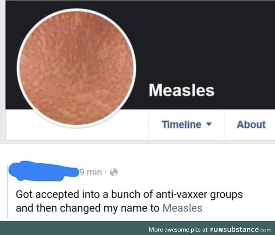Follow the tagged Measles link in post
The width and height of the screenshot is (275, 235).
point(183,208)
